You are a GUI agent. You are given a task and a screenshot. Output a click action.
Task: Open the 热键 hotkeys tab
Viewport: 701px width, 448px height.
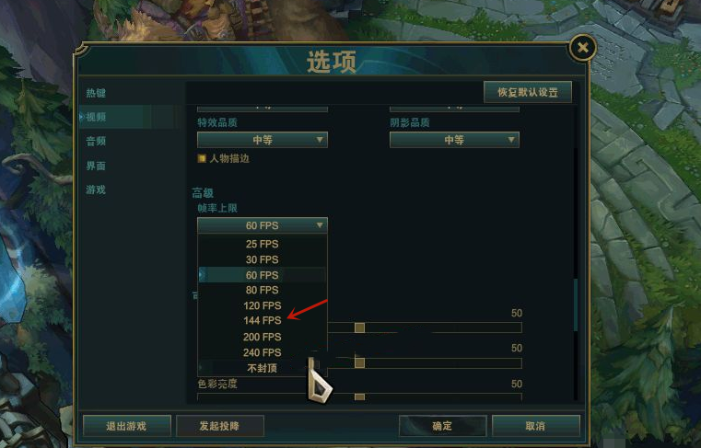coord(96,93)
